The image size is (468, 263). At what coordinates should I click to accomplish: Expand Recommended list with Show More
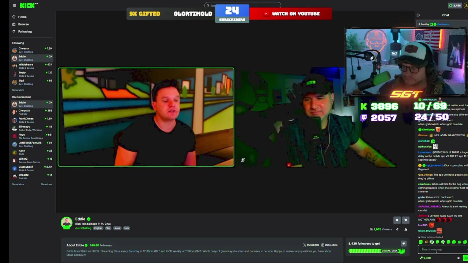point(18,184)
